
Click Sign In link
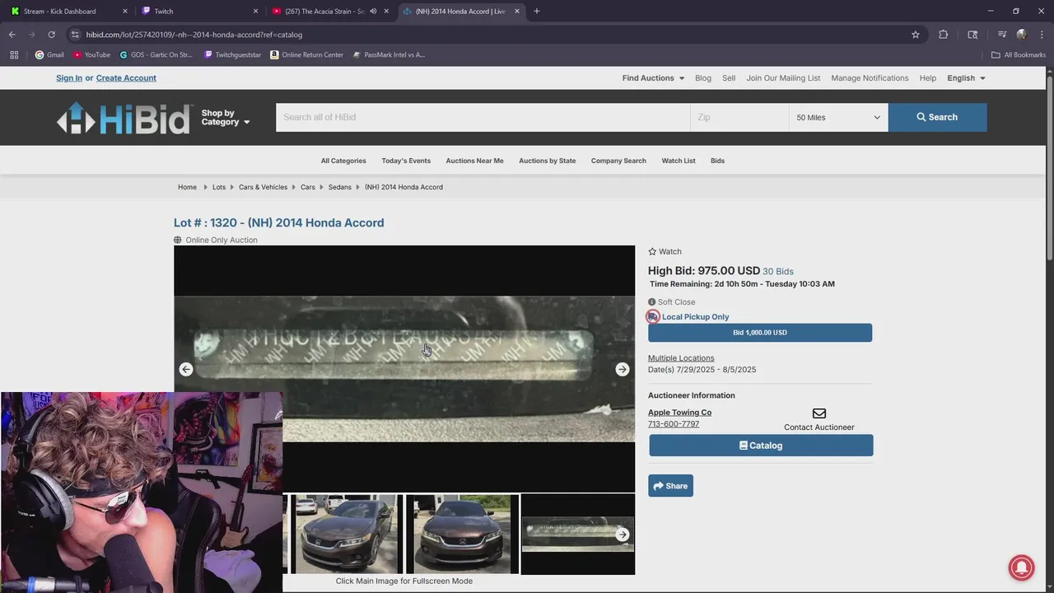(x=69, y=78)
